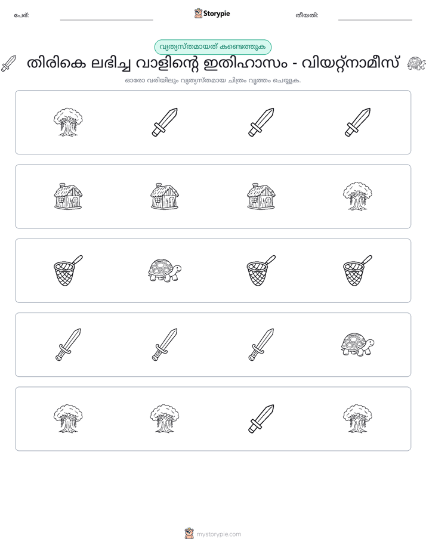Circle the tree in the first row

coord(68,122)
